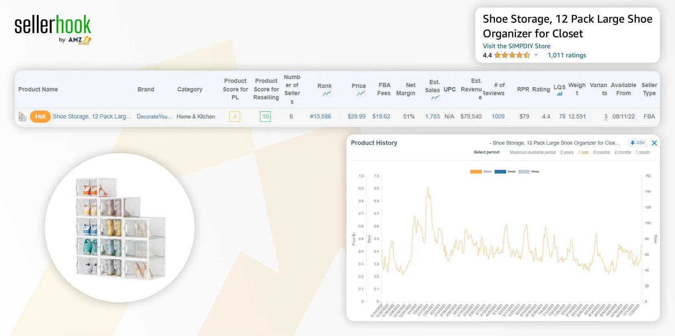Click the Brand column header

click(146, 89)
